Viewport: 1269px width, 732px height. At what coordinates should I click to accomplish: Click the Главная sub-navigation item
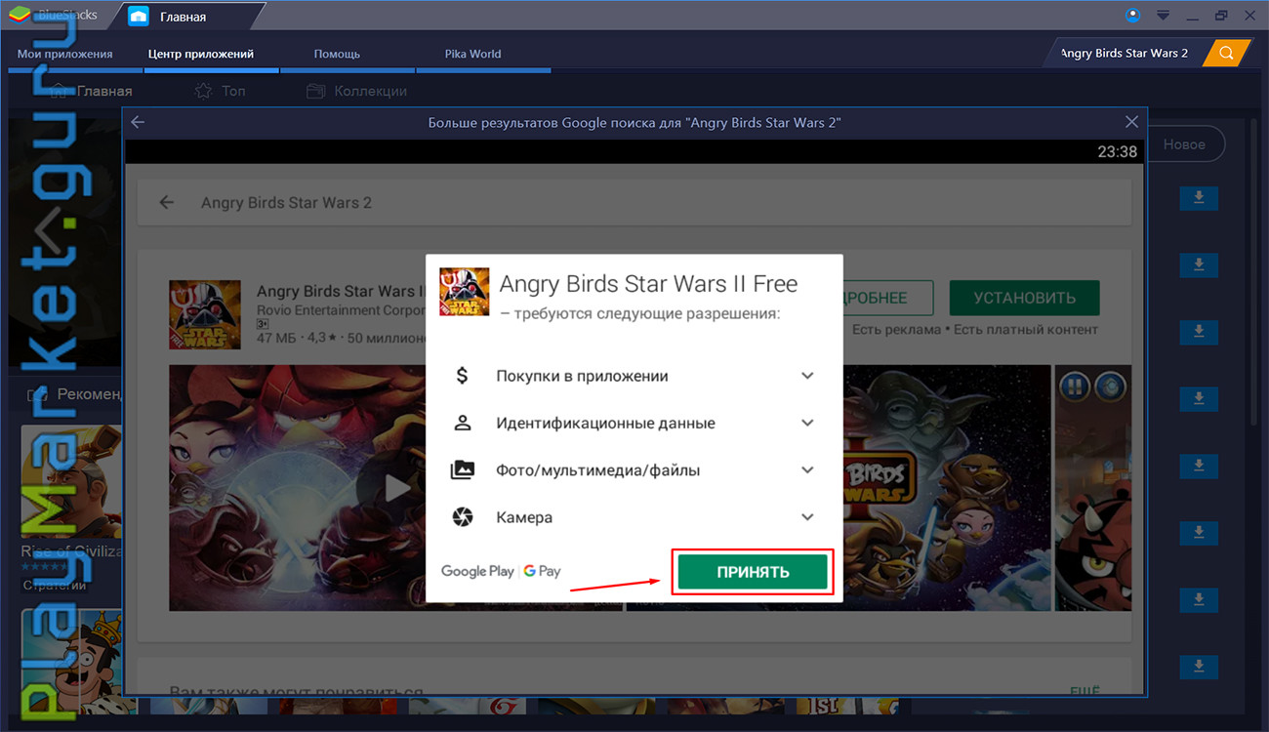(x=91, y=91)
